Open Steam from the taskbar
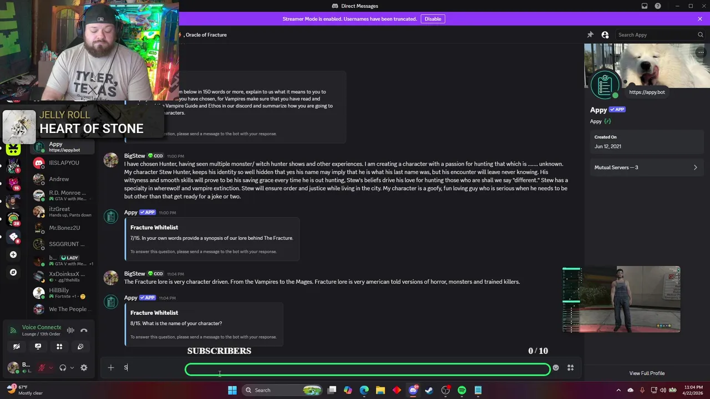710x399 pixels. [429, 390]
